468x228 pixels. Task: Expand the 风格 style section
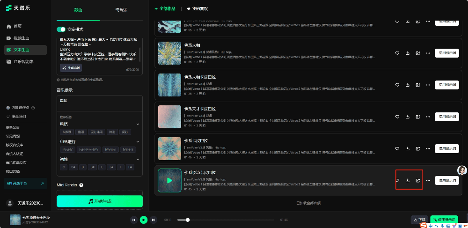[138, 124]
